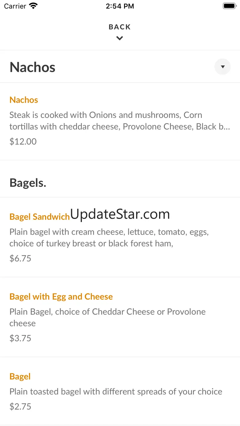Tap the 2:54 PM clock
This screenshot has width=240, height=426.
(120, 6)
